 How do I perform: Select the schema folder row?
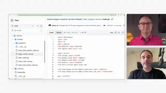click(27, 69)
